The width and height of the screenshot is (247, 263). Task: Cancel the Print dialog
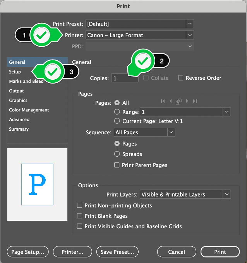pos(177,252)
